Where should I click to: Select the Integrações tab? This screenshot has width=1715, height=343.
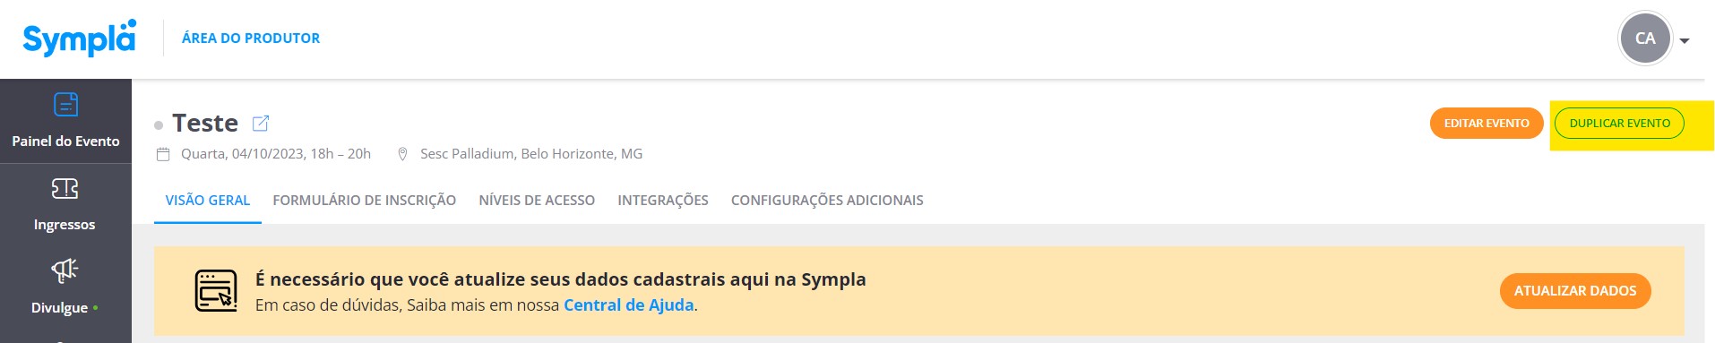point(663,201)
